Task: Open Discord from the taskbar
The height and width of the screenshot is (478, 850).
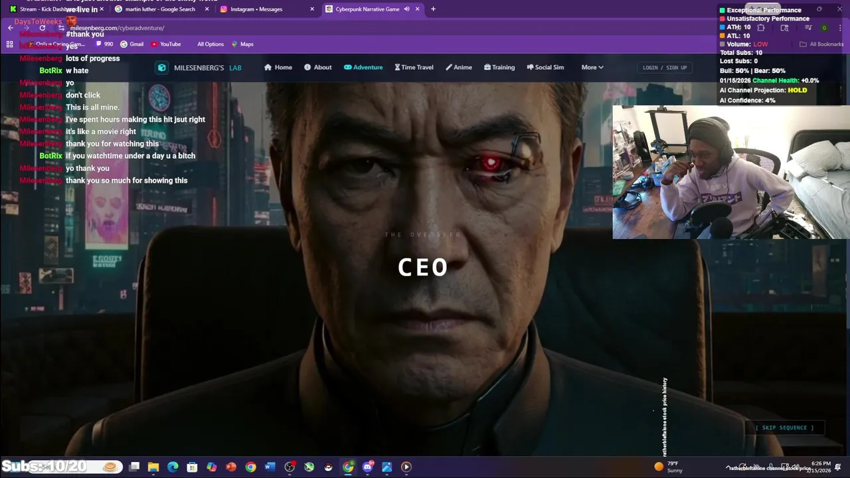Action: tap(367, 467)
